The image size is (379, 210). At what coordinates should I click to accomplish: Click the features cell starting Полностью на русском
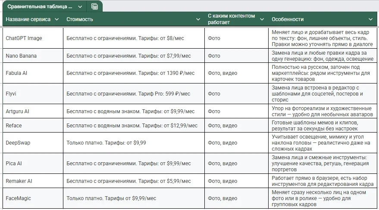coord(323,73)
